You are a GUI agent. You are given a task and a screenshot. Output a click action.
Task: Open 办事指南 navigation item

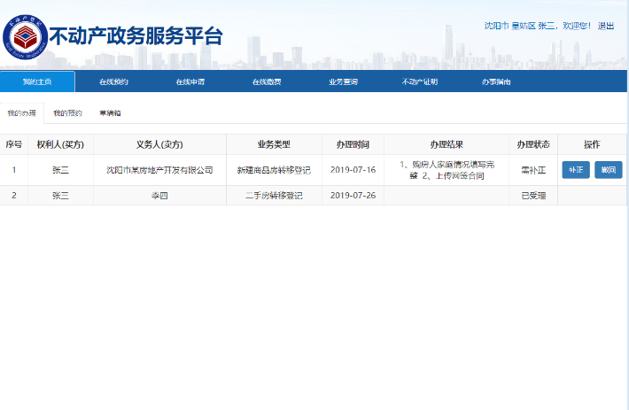tap(496, 81)
